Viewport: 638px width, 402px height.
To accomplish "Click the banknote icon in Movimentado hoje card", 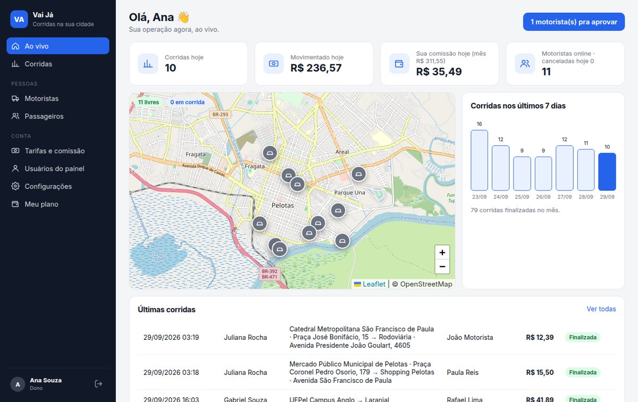I will 273,64.
